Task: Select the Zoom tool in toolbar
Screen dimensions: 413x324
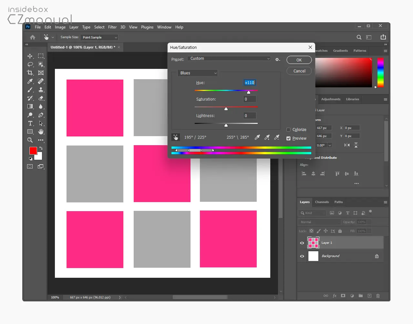Action: [30, 140]
